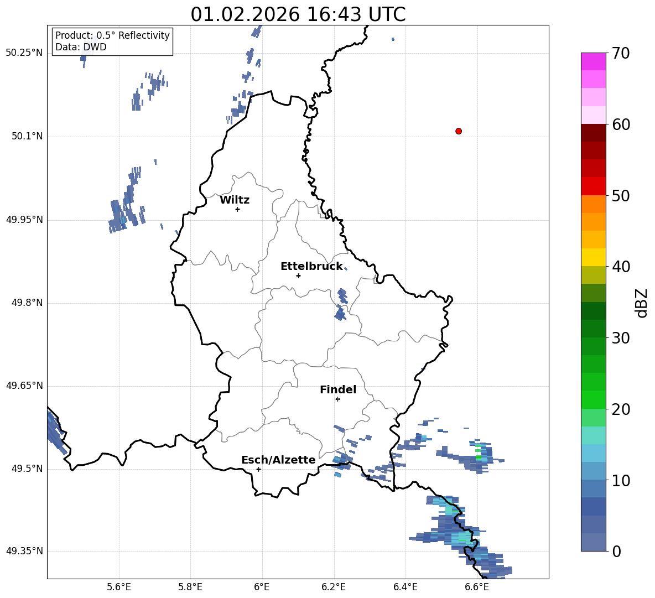
Task: Click the 50.25°N latitude label
Action: [24, 53]
